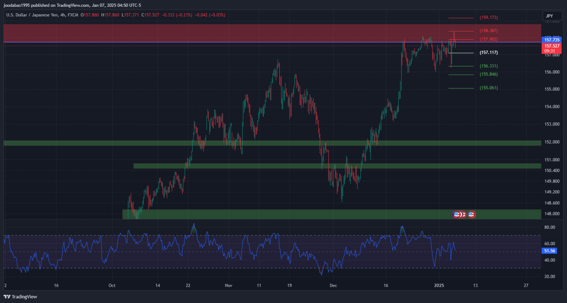Select the (155.061) green level label

[488, 88]
